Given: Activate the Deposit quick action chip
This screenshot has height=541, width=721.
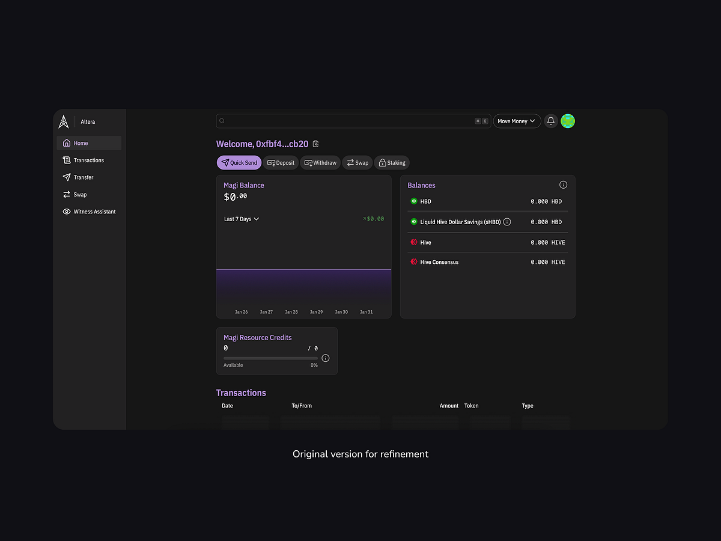Looking at the screenshot, I should click(281, 162).
